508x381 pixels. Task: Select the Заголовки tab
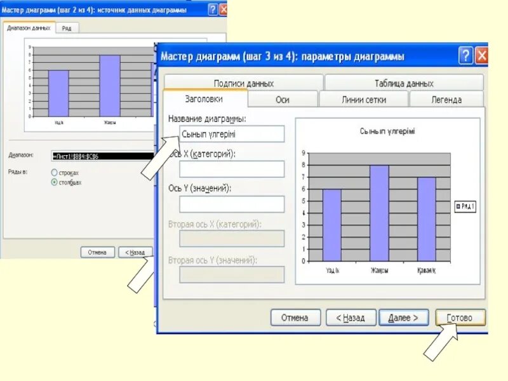pos(204,99)
